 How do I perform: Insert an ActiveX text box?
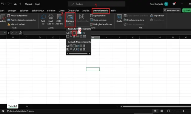tap(81, 46)
